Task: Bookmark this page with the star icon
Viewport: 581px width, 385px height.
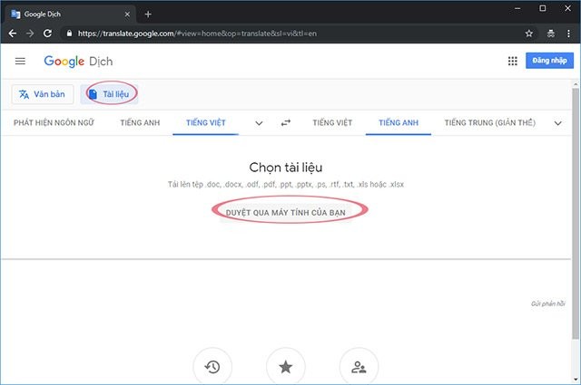Action: pos(529,33)
